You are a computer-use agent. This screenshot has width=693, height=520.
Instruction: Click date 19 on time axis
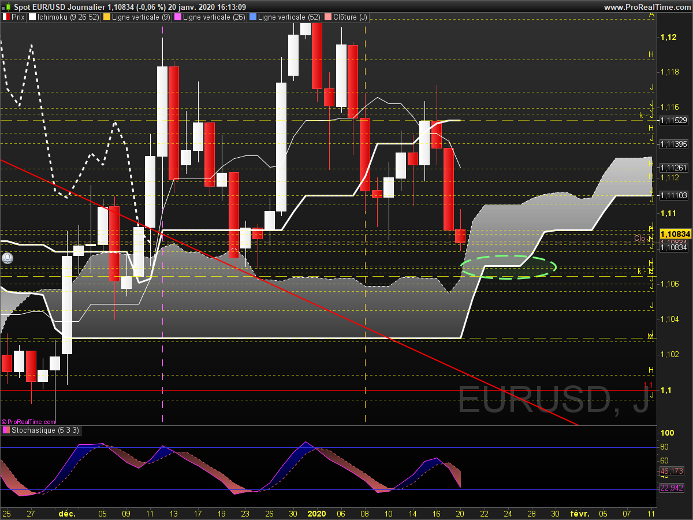(x=222, y=513)
